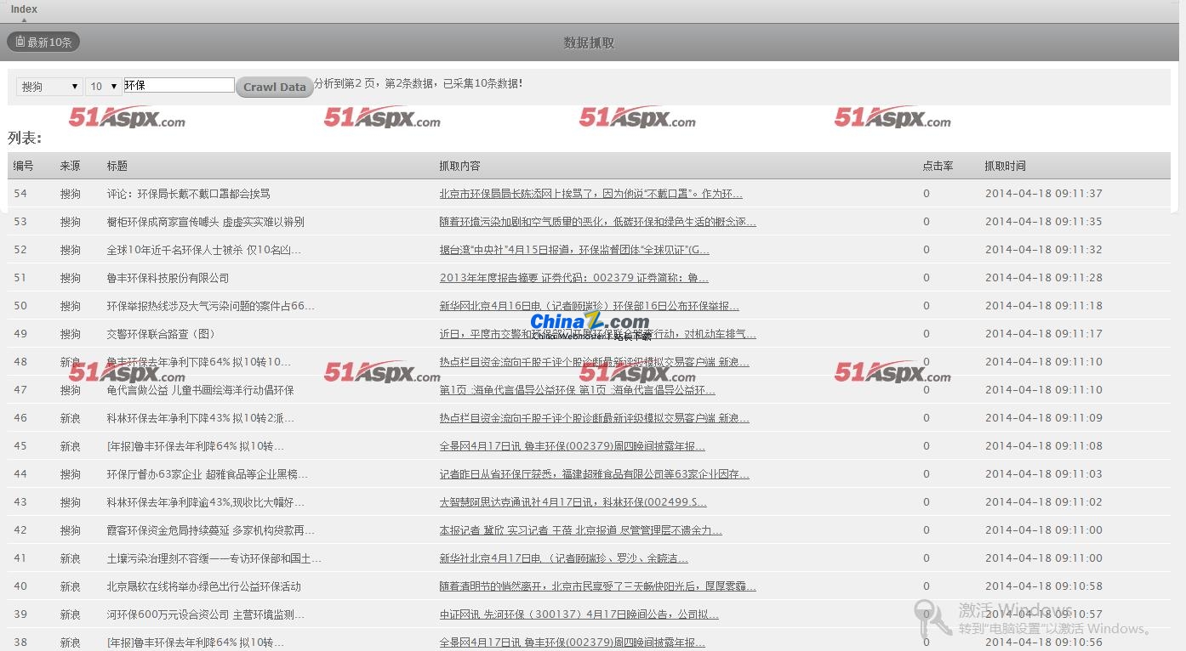Click the 点击率 column header
The height and width of the screenshot is (651, 1186).
(x=938, y=166)
